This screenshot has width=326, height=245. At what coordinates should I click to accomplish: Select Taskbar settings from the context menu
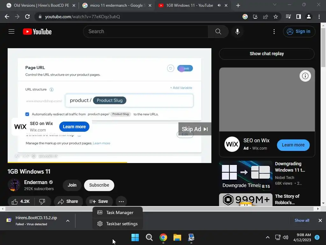click(118, 224)
